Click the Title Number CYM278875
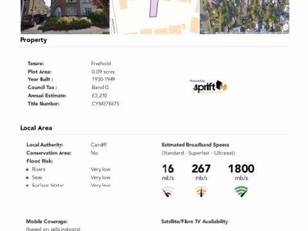The height and width of the screenshot is (231, 308). click(x=105, y=104)
